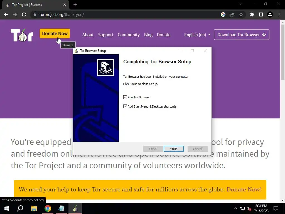This screenshot has width=285, height=214.
Task: Open a new browser tab
Action: (x=75, y=5)
